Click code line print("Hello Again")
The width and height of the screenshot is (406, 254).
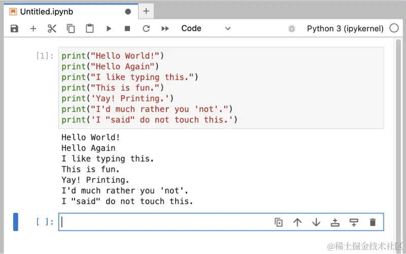(110, 66)
